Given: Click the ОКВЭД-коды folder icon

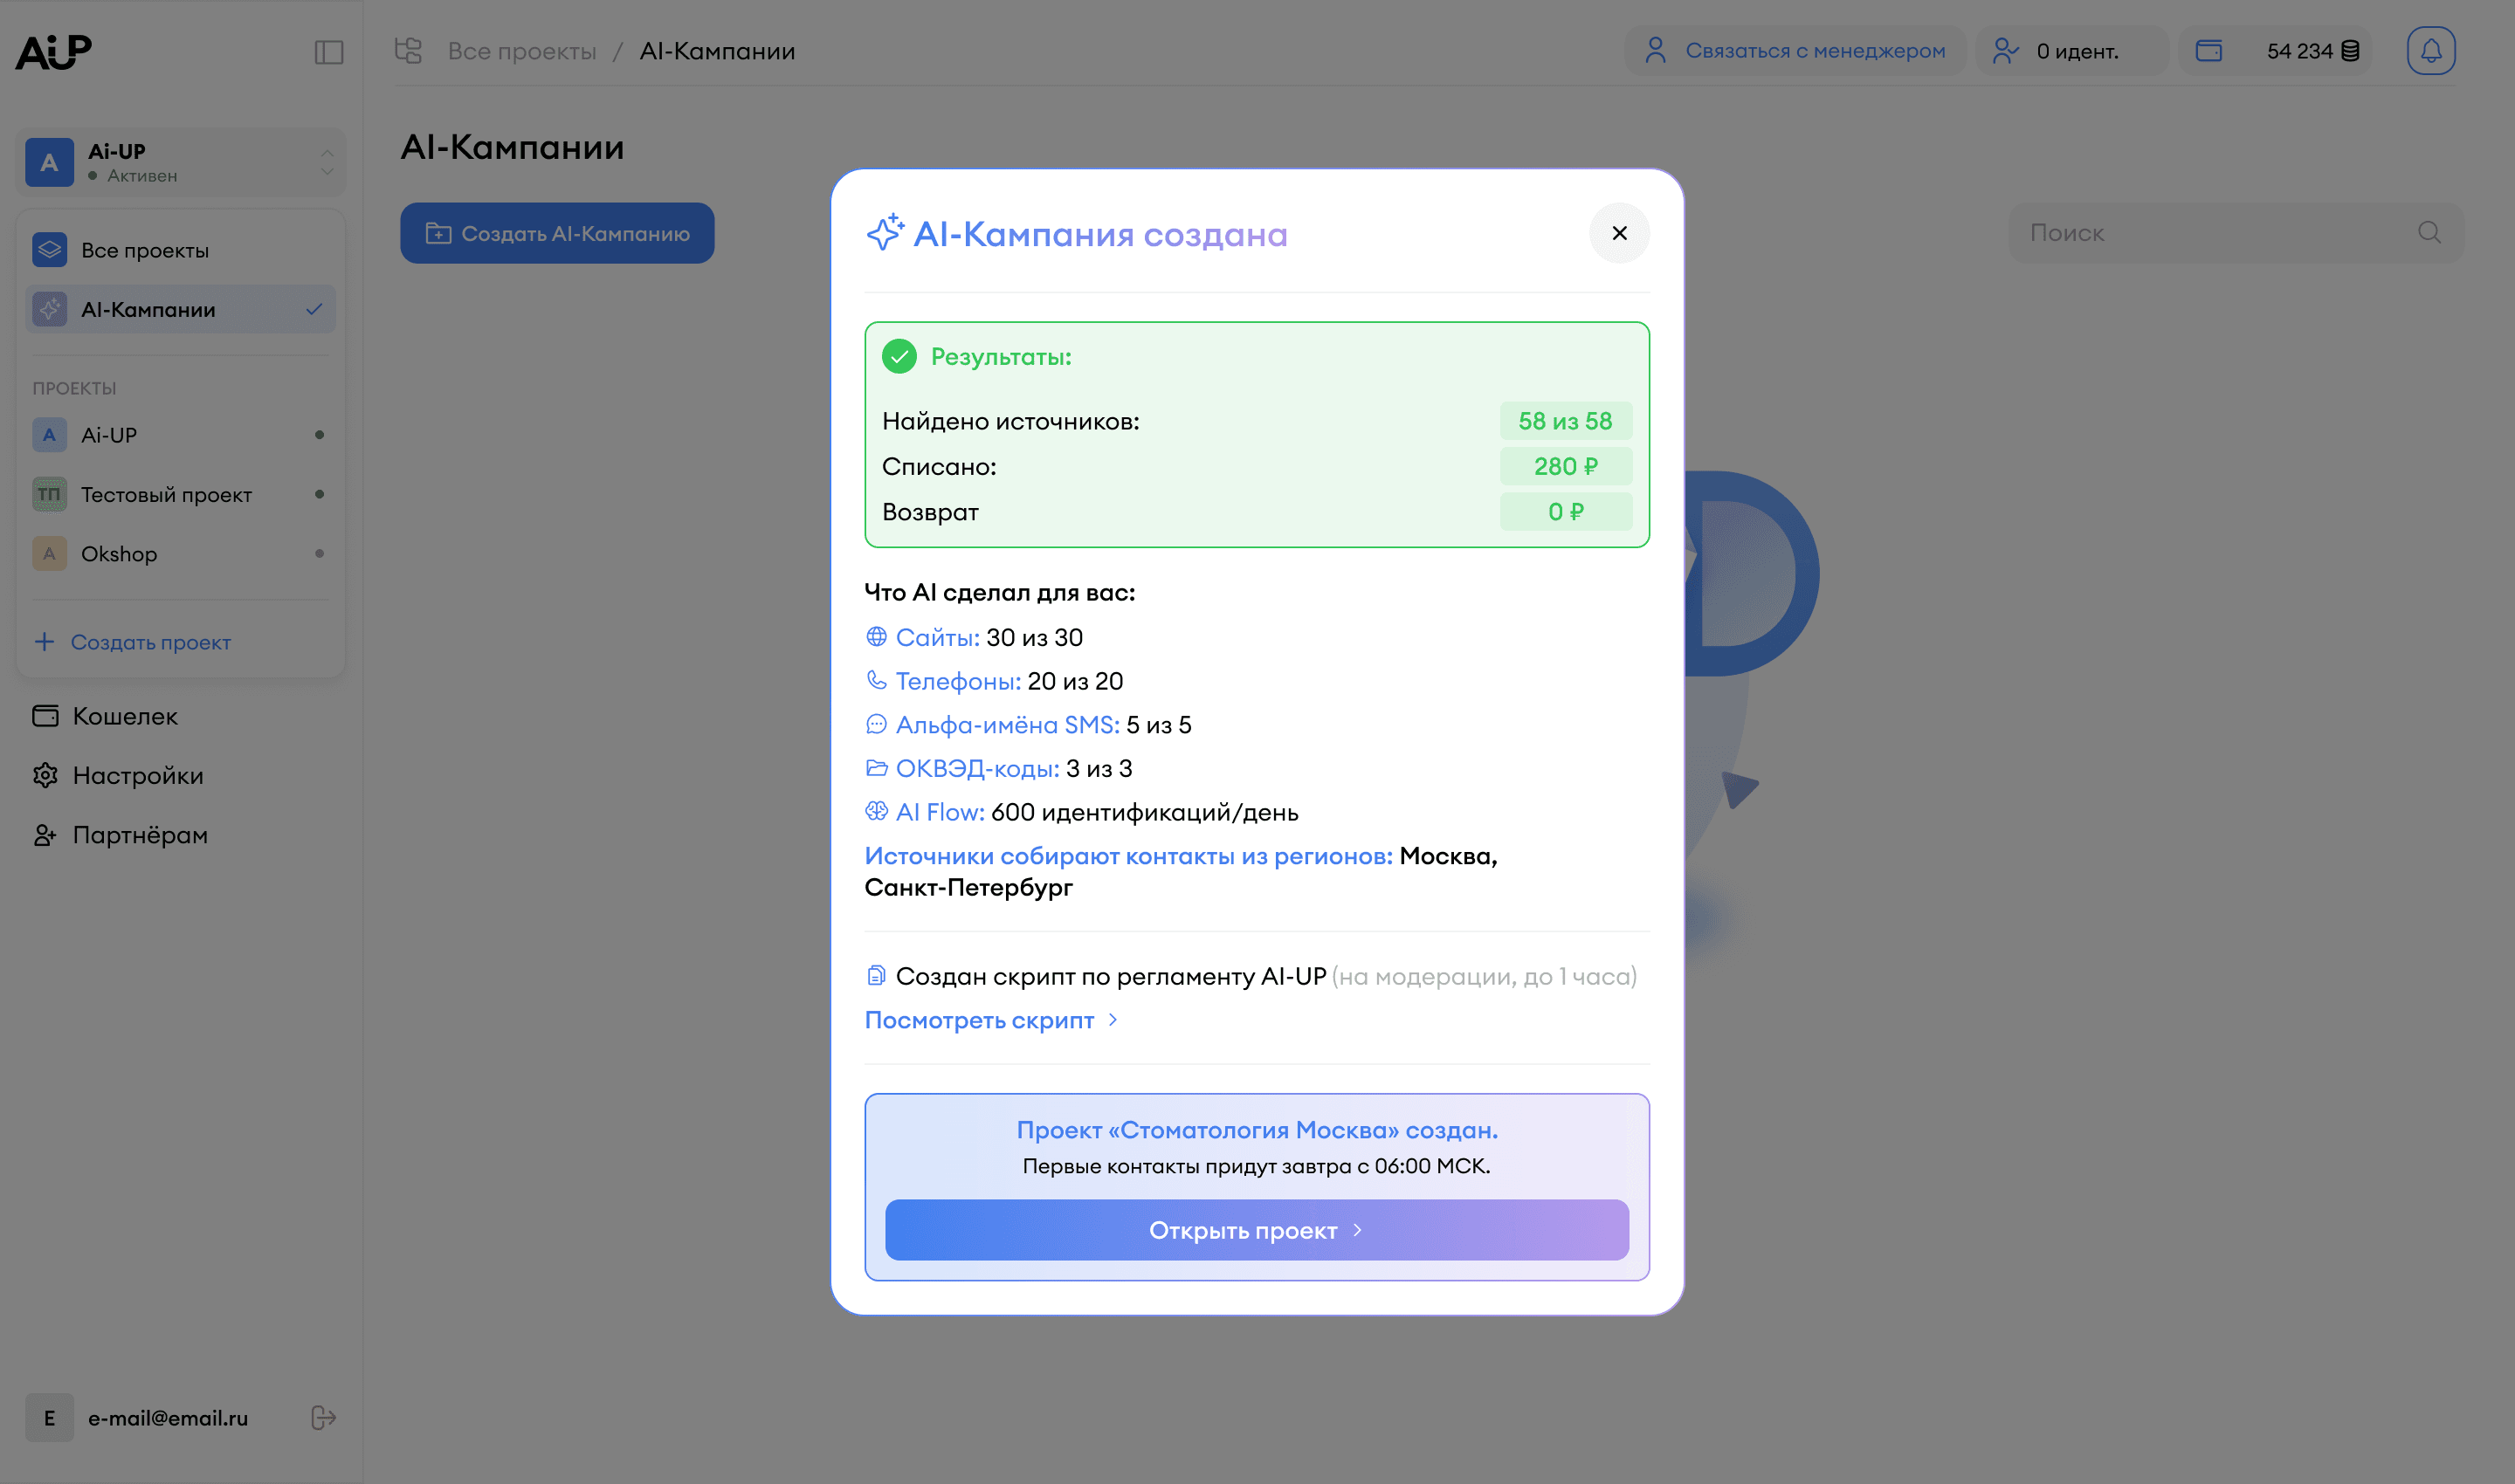Looking at the screenshot, I should tap(877, 768).
